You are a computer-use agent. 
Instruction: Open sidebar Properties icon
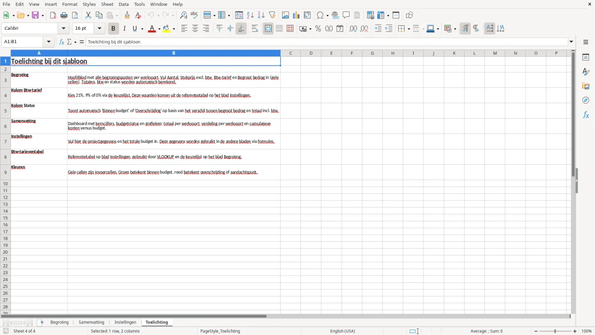[x=586, y=58]
